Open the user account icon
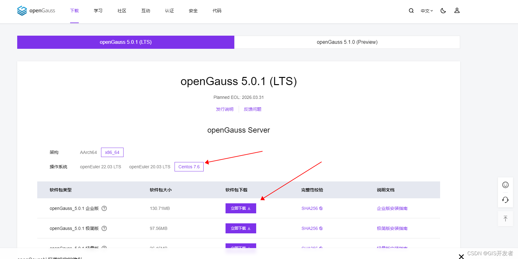 457,11
